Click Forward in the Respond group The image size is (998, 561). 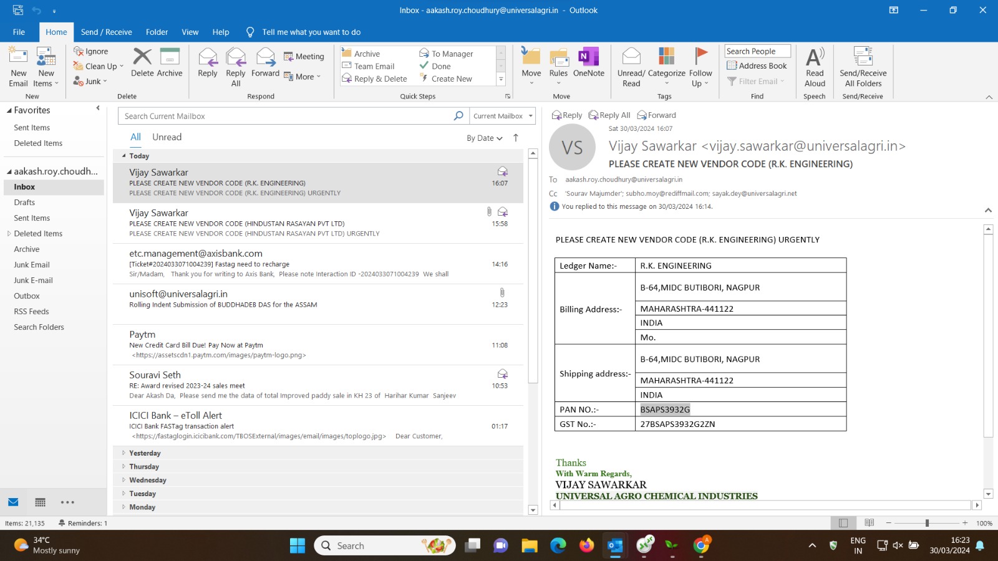pyautogui.click(x=265, y=63)
